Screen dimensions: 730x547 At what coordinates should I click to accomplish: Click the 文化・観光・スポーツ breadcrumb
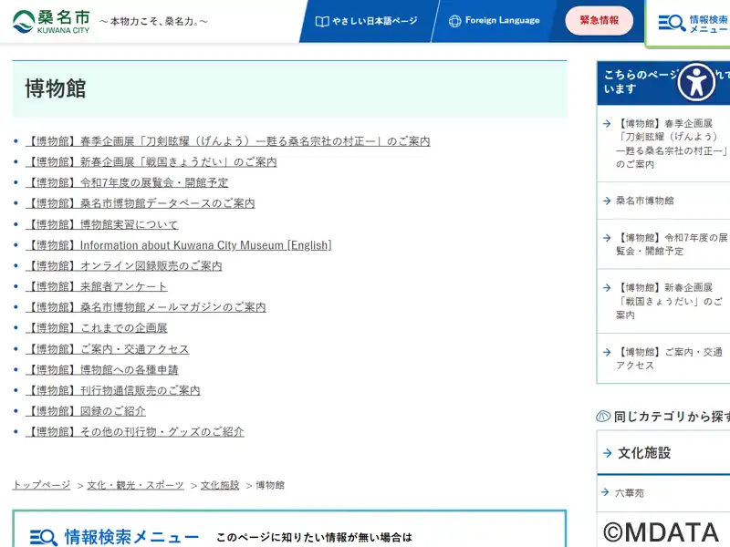point(135,485)
